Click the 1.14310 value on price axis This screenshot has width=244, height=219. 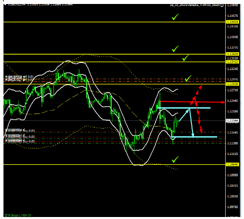(x=233, y=26)
